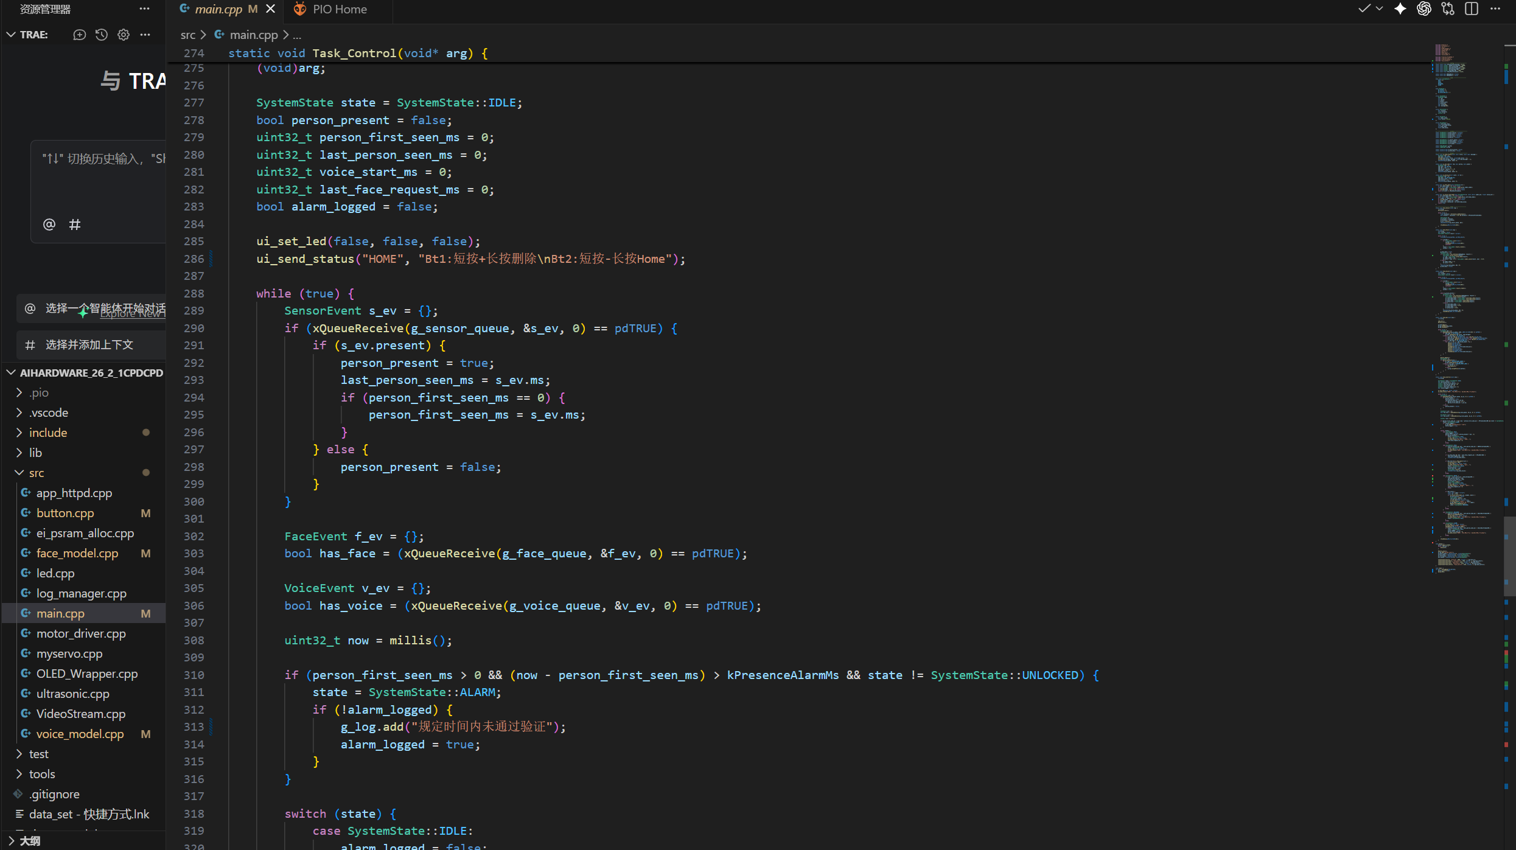Click the PlatformIO build checkmark
The width and height of the screenshot is (1516, 850).
point(1364,9)
